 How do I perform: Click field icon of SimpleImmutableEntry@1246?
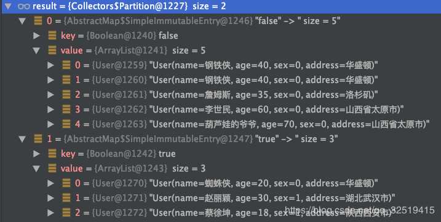38,21
